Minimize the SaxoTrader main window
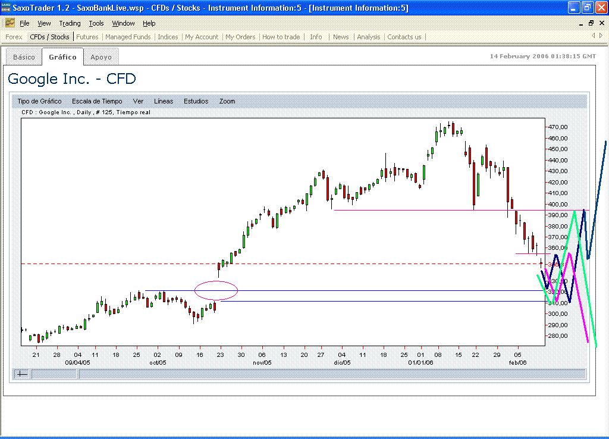This screenshot has height=439, width=609. point(574,8)
